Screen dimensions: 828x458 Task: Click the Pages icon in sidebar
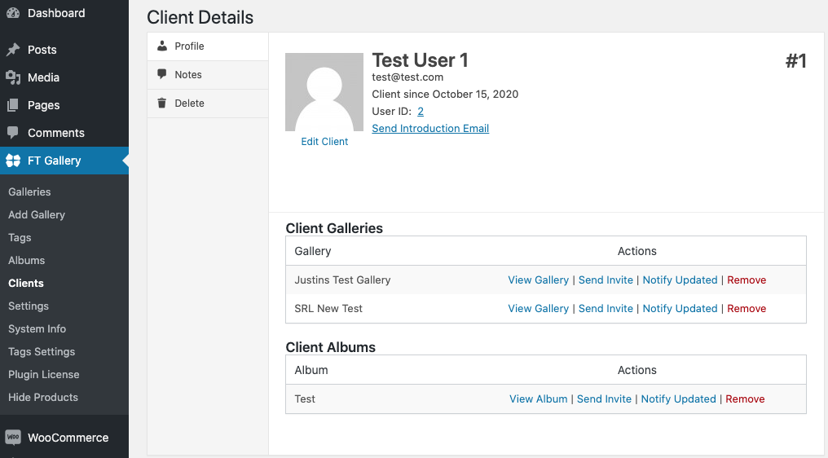pyautogui.click(x=13, y=105)
